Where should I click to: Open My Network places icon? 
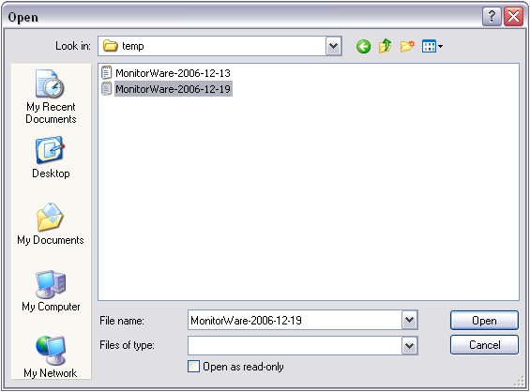[51, 356]
